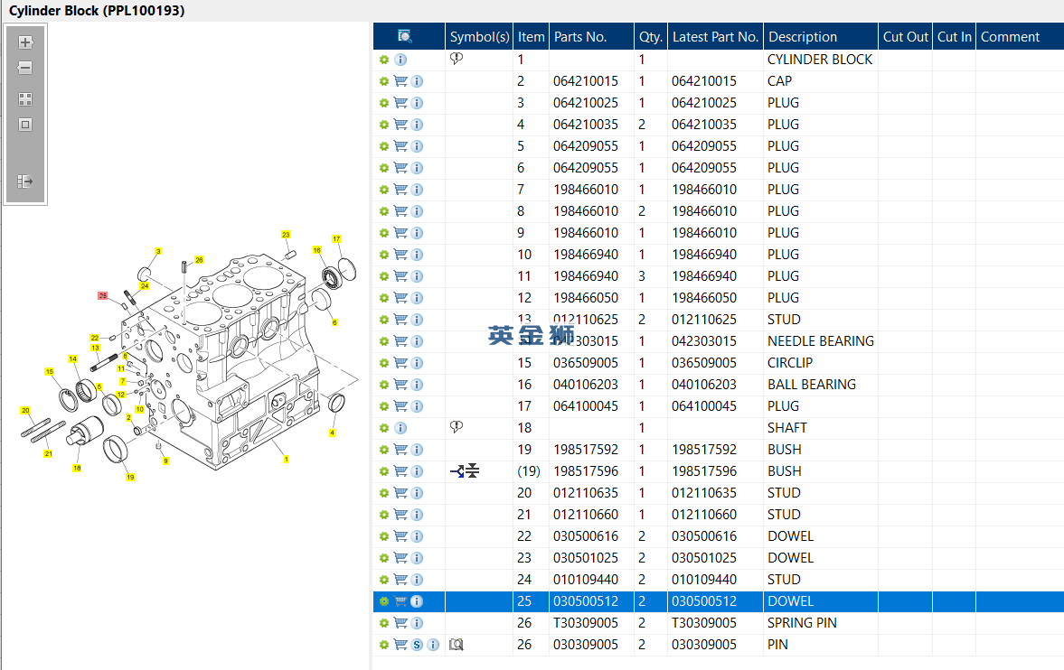Click the book symbol on PIN row
Image resolution: width=1064 pixels, height=670 pixels.
point(457,645)
